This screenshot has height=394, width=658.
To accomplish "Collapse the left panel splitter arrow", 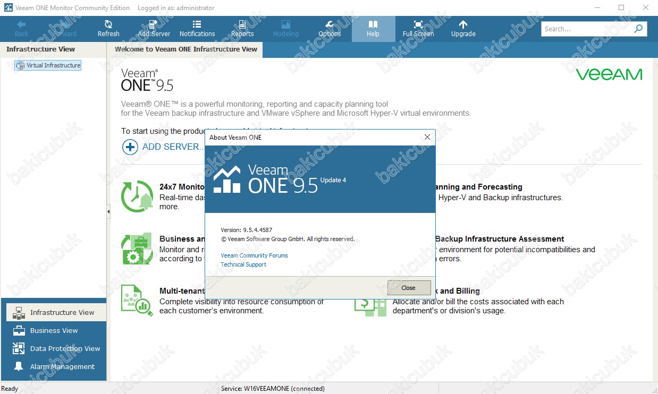I will pyautogui.click(x=108, y=211).
